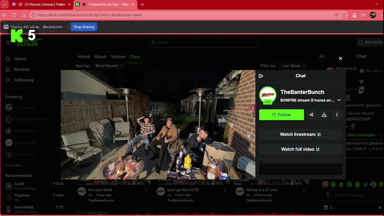Favorite this page with star icon
The image size is (384, 216).
(x=344, y=15)
